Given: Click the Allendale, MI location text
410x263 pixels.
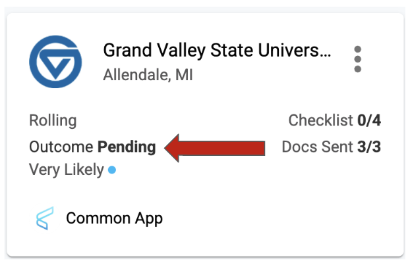Looking at the screenshot, I should (148, 75).
